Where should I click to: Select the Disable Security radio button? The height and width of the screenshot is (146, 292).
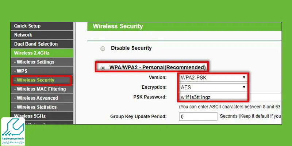pyautogui.click(x=103, y=48)
